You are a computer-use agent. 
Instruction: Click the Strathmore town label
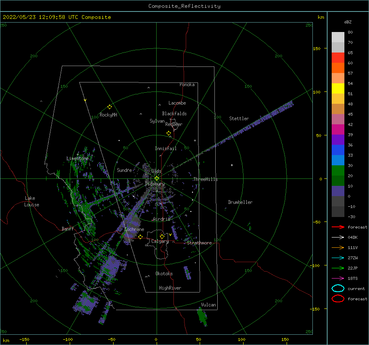pos(199,243)
